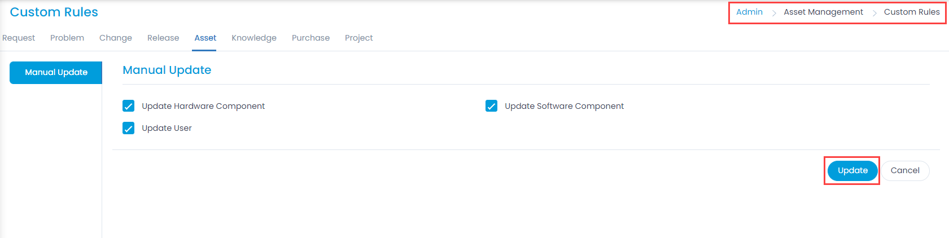Click the Update Software Component label text
This screenshot has width=949, height=238.
564,106
